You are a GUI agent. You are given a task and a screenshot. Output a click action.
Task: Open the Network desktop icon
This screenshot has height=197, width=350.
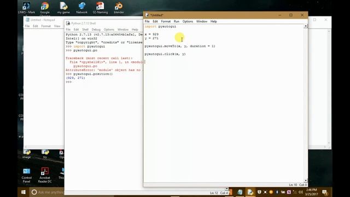pyautogui.click(x=81, y=8)
